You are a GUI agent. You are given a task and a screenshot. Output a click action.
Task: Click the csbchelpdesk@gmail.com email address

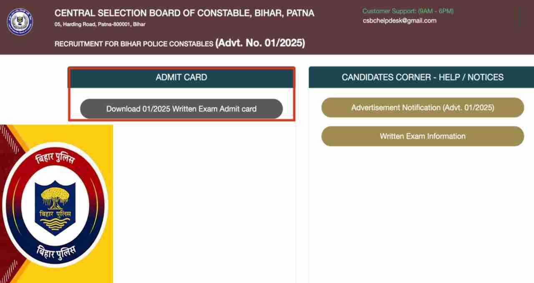point(400,20)
